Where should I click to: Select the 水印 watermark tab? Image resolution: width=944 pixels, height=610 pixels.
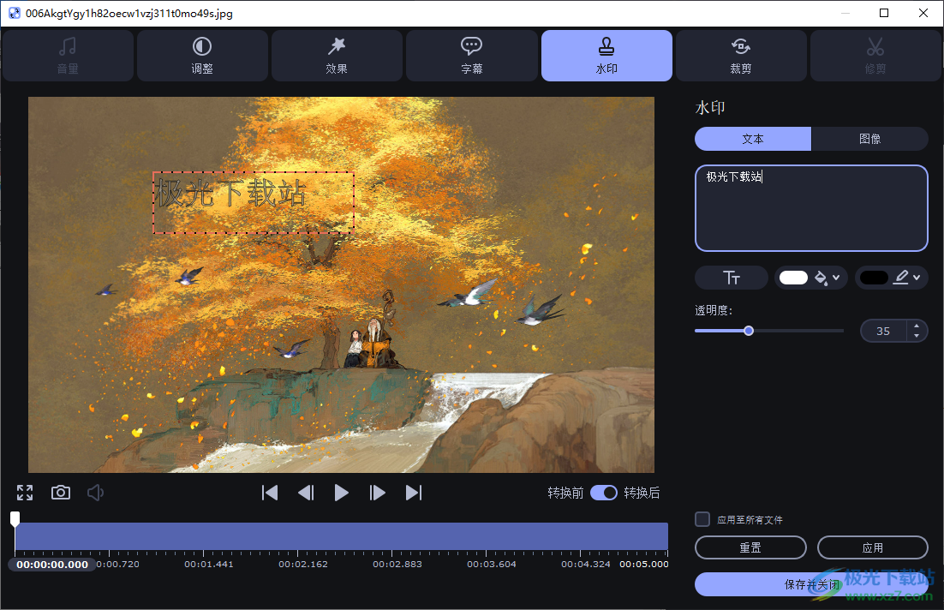(x=606, y=56)
